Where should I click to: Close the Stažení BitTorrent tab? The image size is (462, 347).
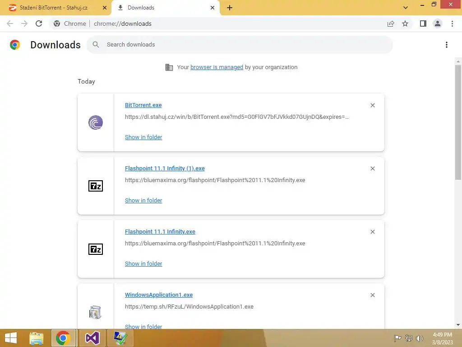[105, 8]
